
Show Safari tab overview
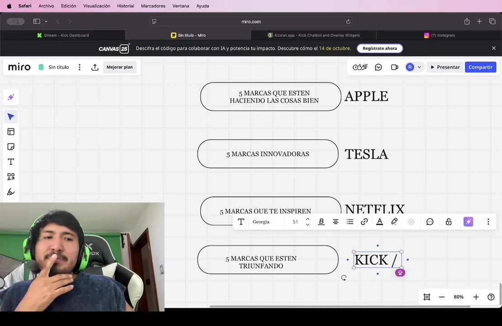(493, 21)
